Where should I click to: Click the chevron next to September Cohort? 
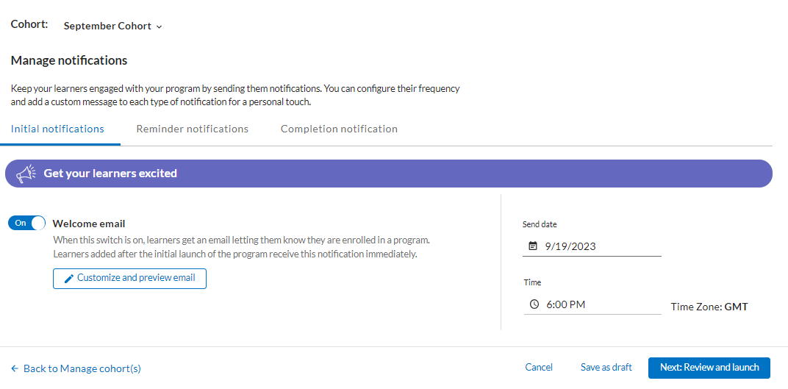(x=160, y=26)
